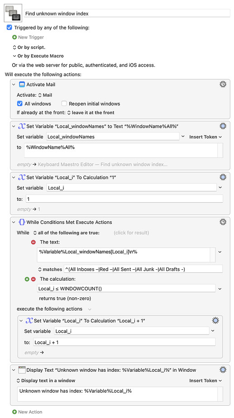
Task: Change all of the following are true option
Action: tap(66, 233)
